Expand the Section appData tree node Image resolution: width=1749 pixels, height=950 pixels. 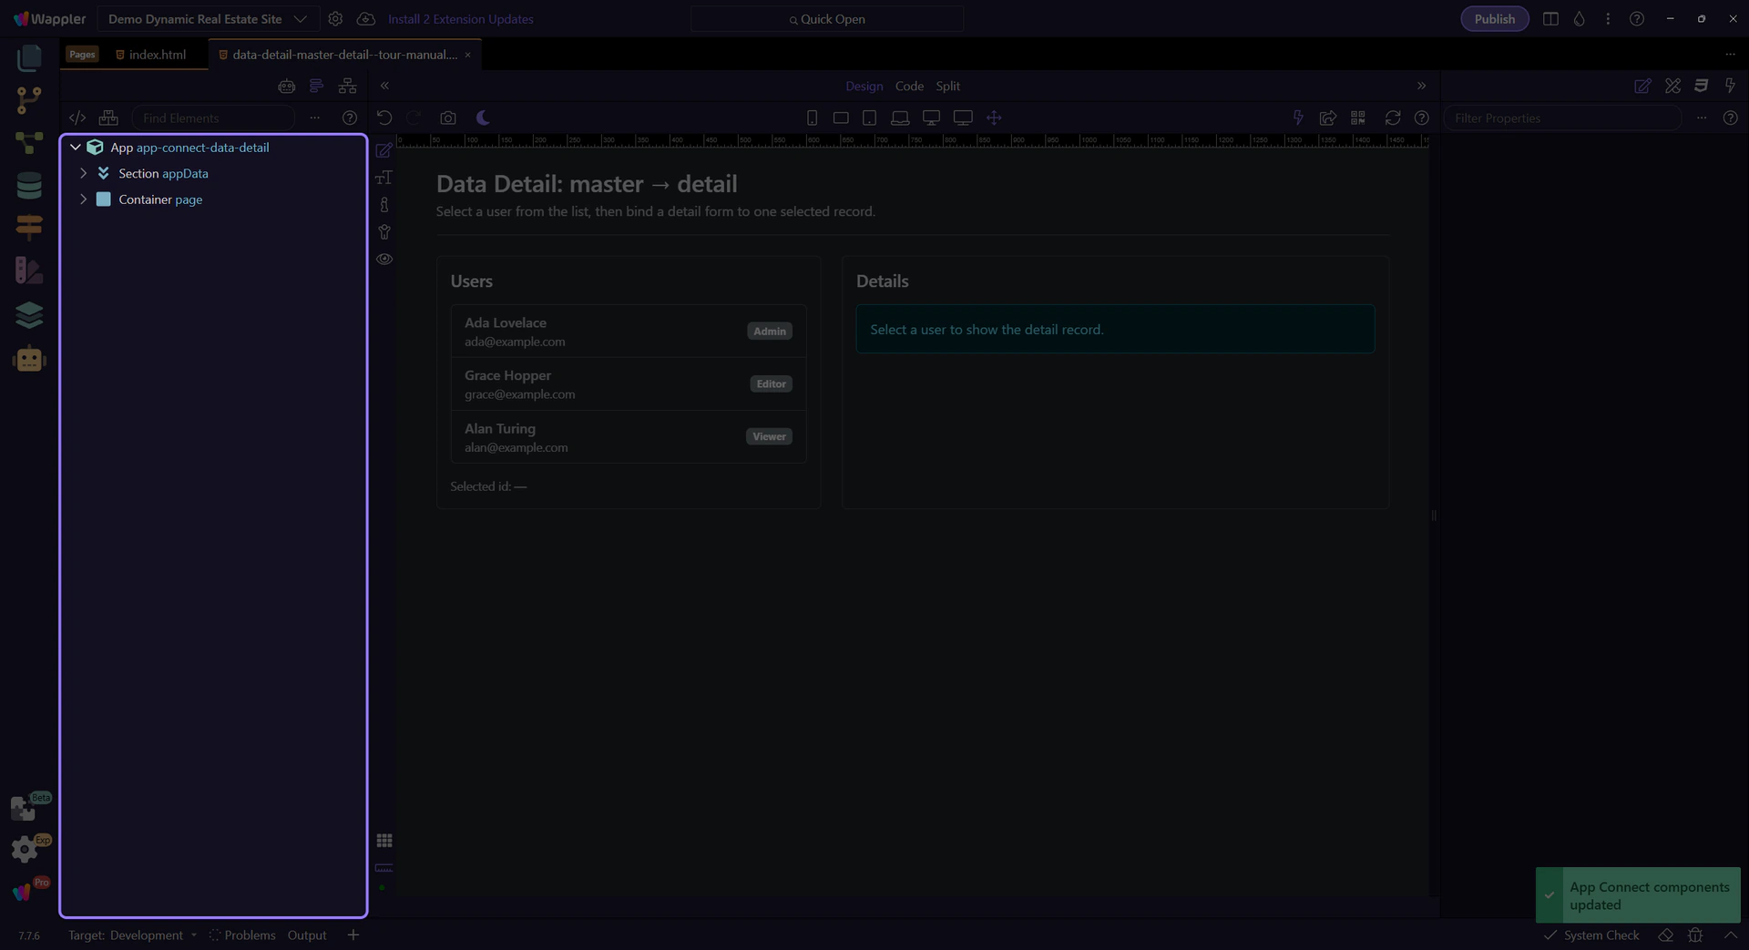coord(84,173)
